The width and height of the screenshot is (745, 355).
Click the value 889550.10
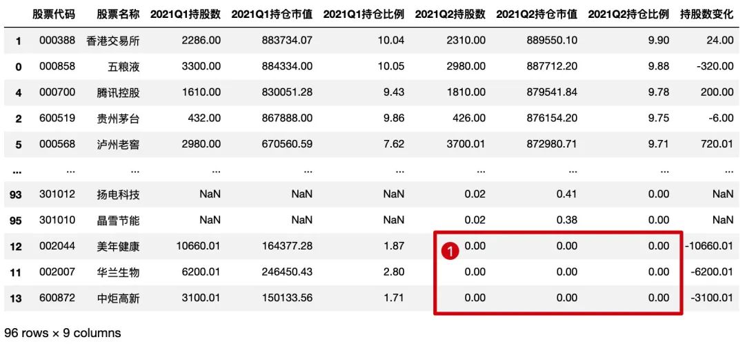[x=552, y=41]
